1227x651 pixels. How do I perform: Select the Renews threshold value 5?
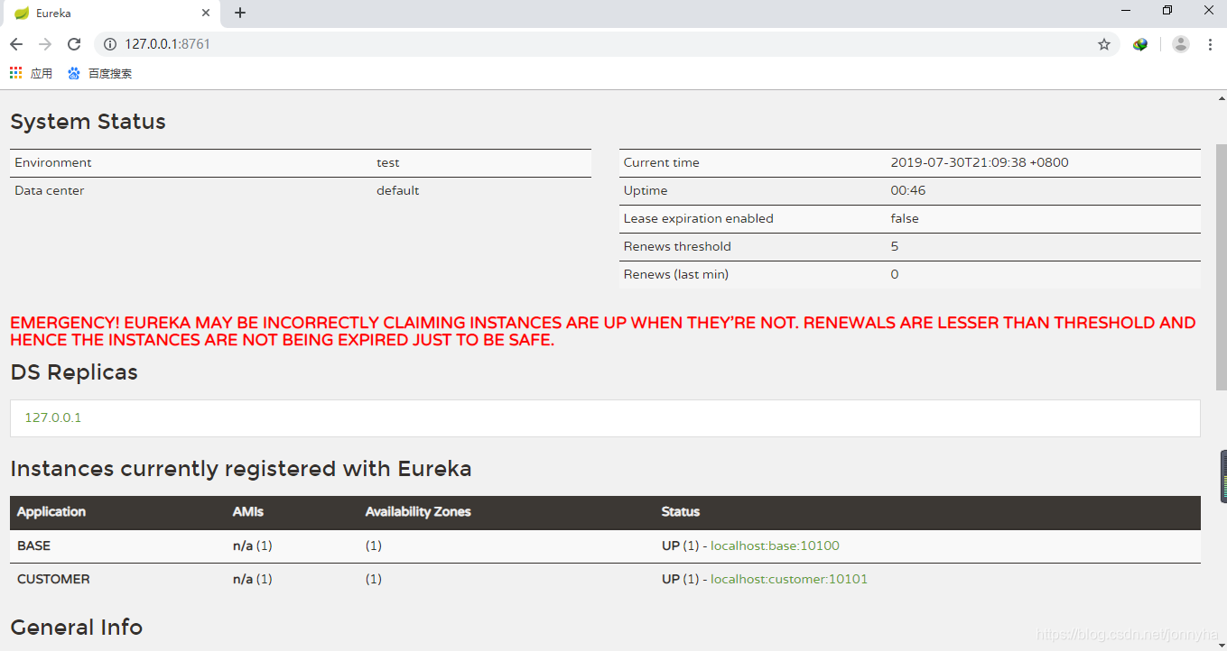[895, 246]
